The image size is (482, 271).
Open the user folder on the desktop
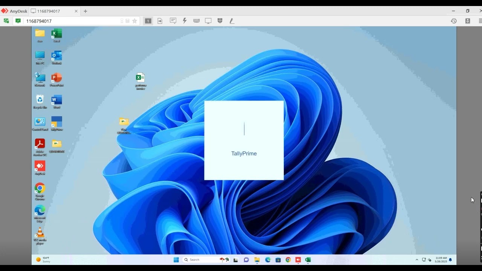tap(40, 35)
